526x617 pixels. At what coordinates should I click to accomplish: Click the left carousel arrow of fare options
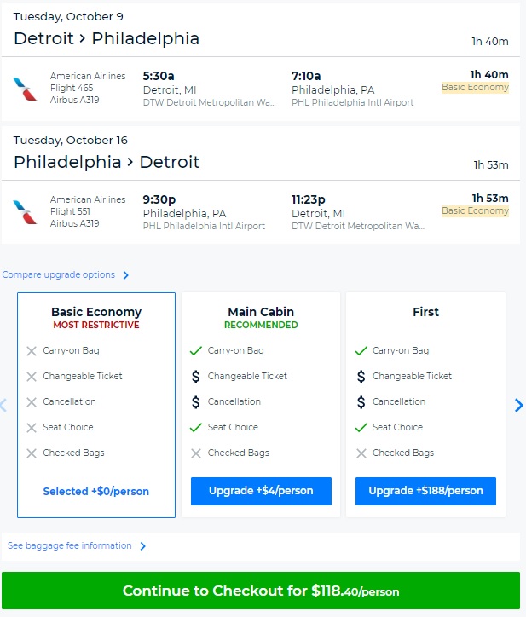click(x=3, y=406)
